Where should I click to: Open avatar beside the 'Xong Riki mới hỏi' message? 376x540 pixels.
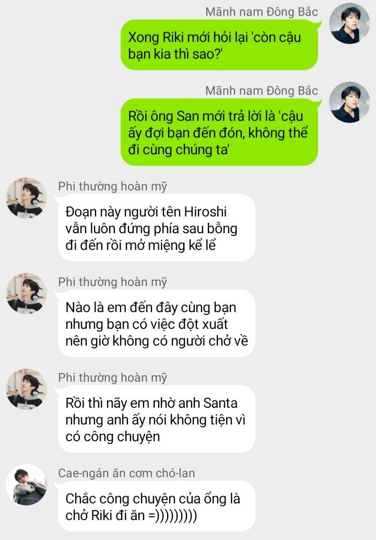(349, 24)
